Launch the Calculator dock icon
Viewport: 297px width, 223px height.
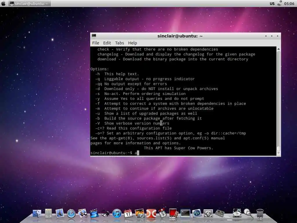pyautogui.click(x=48, y=213)
